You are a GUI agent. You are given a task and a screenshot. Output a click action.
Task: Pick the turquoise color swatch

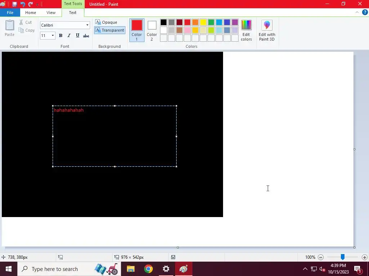219,22
